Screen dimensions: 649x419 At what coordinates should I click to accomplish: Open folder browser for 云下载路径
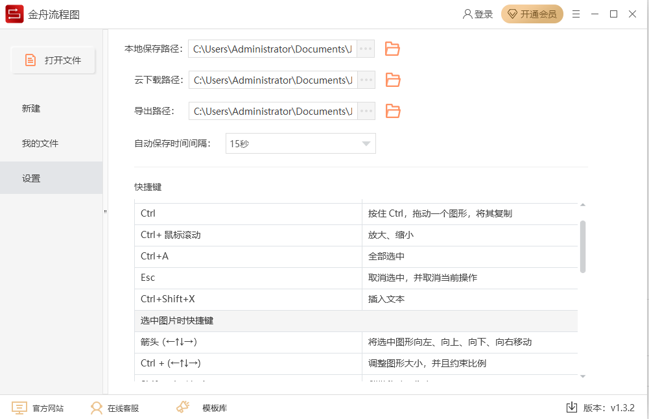[x=392, y=80]
